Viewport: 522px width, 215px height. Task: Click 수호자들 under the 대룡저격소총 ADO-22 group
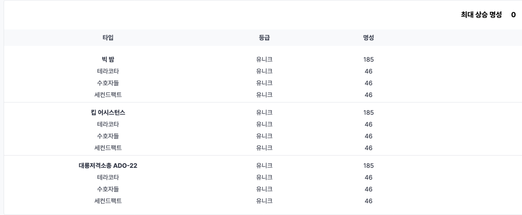pyautogui.click(x=108, y=189)
